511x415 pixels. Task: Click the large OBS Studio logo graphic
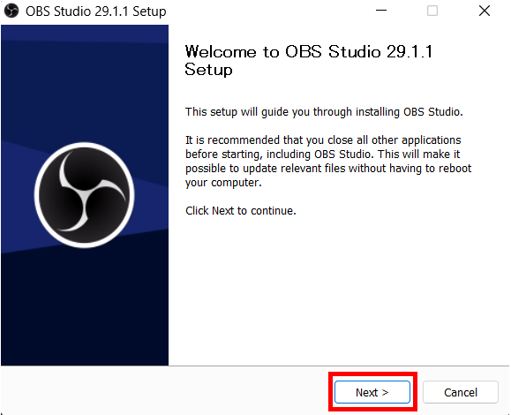pyautogui.click(x=85, y=195)
